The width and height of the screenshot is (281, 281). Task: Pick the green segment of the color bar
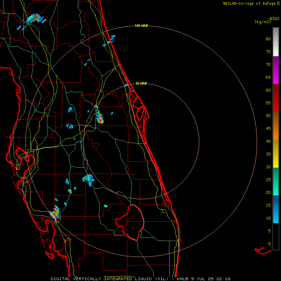276,181
